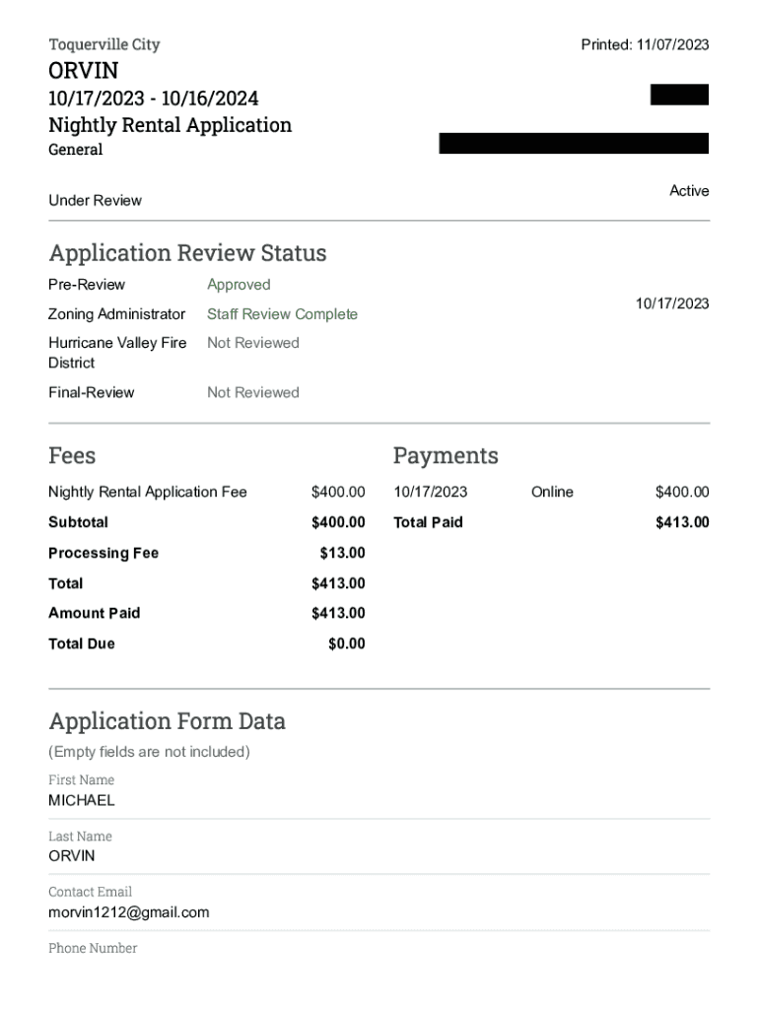Click the $0.00 Total Due amount
Image resolution: width=759 pixels, height=1009 pixels.
pyautogui.click(x=346, y=643)
